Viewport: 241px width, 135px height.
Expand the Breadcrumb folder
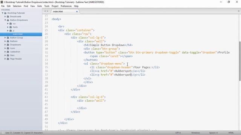coord(5,16)
